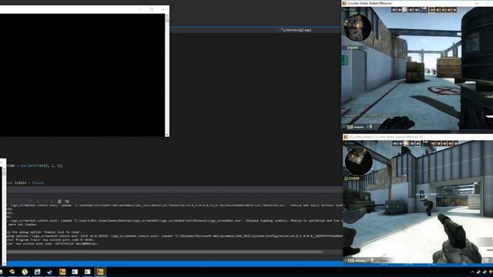
Task: Click the console window's scroll-down arrow
Action: pyautogui.click(x=167, y=135)
